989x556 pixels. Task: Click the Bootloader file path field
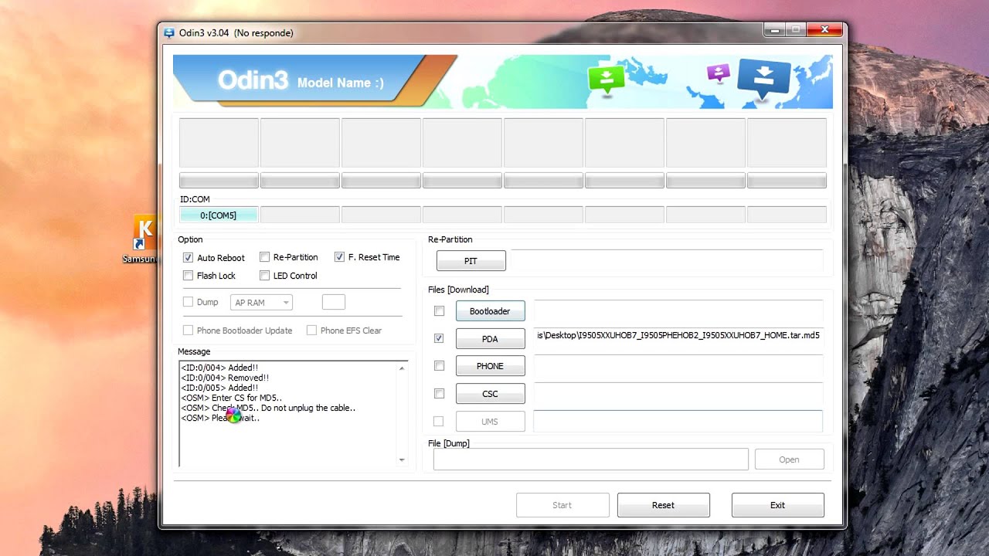coord(678,310)
